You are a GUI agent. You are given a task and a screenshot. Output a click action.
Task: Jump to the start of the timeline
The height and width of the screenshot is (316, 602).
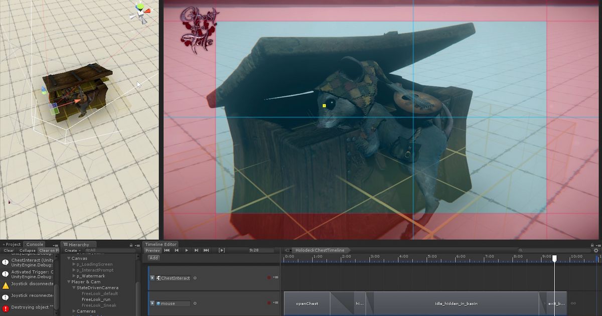[167, 250]
